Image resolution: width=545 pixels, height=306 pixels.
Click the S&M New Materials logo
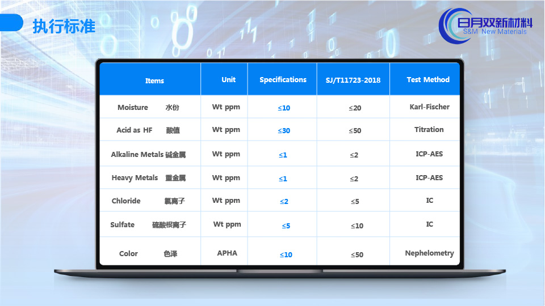pyautogui.click(x=485, y=26)
